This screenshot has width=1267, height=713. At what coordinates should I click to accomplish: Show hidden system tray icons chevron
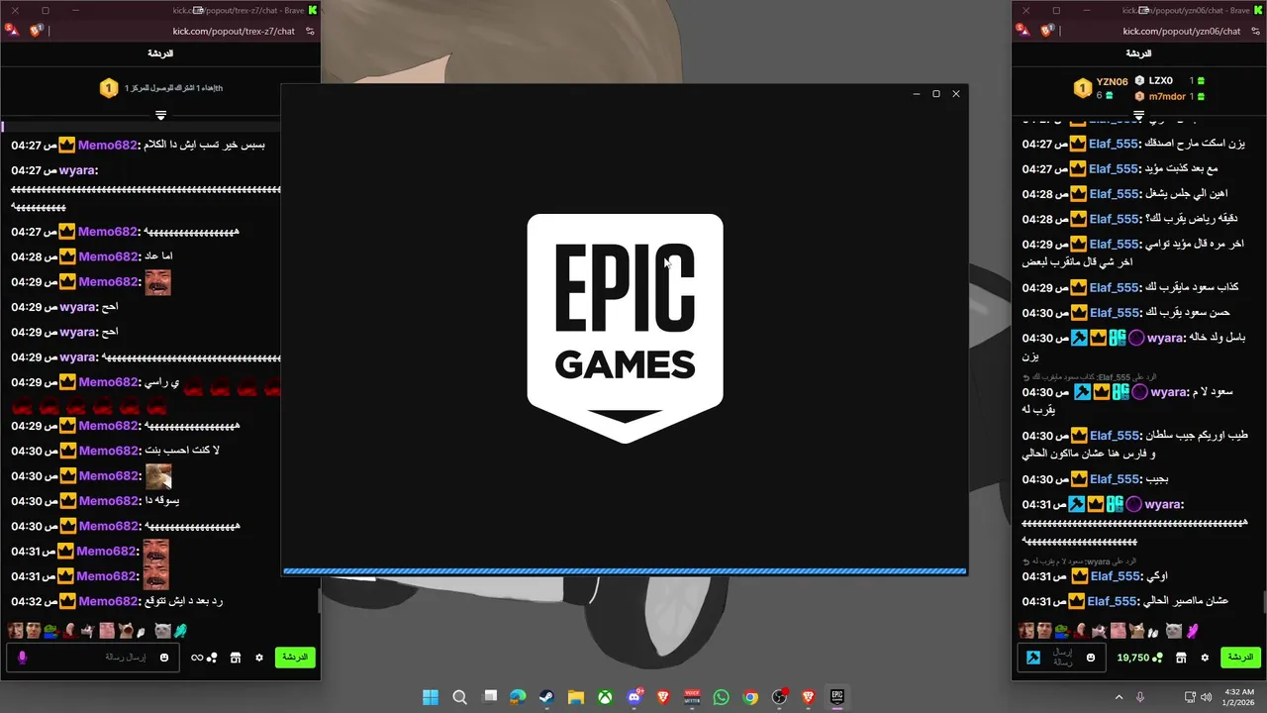(x=1120, y=697)
